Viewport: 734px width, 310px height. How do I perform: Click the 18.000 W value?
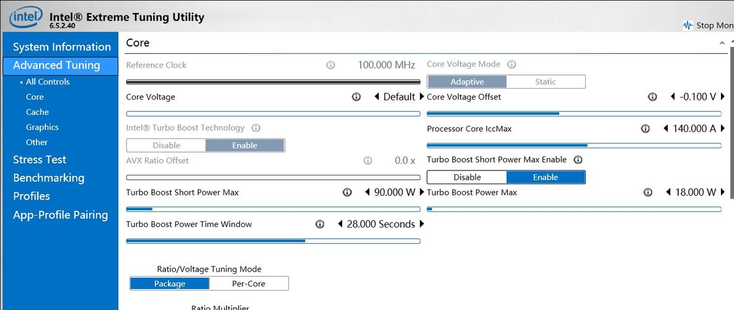(696, 192)
